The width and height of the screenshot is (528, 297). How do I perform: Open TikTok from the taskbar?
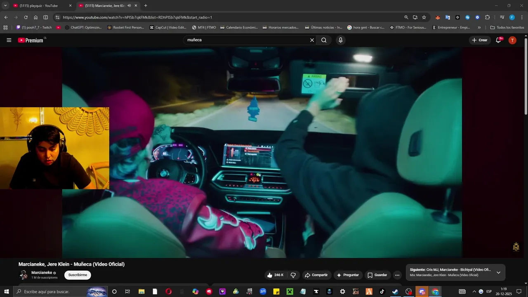(x=382, y=292)
